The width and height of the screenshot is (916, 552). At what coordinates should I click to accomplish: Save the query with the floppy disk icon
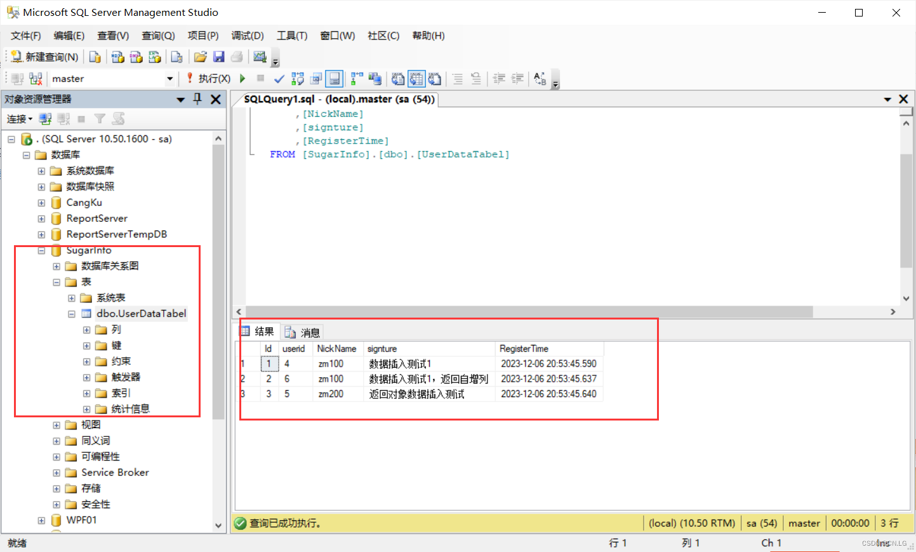click(x=219, y=57)
